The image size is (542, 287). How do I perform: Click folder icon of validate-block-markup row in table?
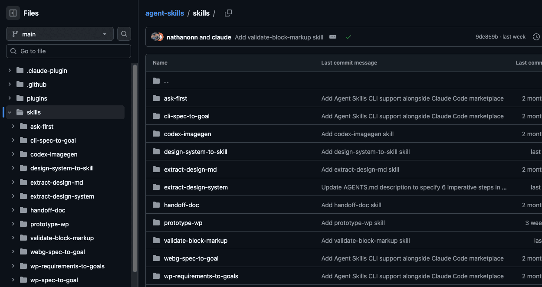pyautogui.click(x=156, y=241)
